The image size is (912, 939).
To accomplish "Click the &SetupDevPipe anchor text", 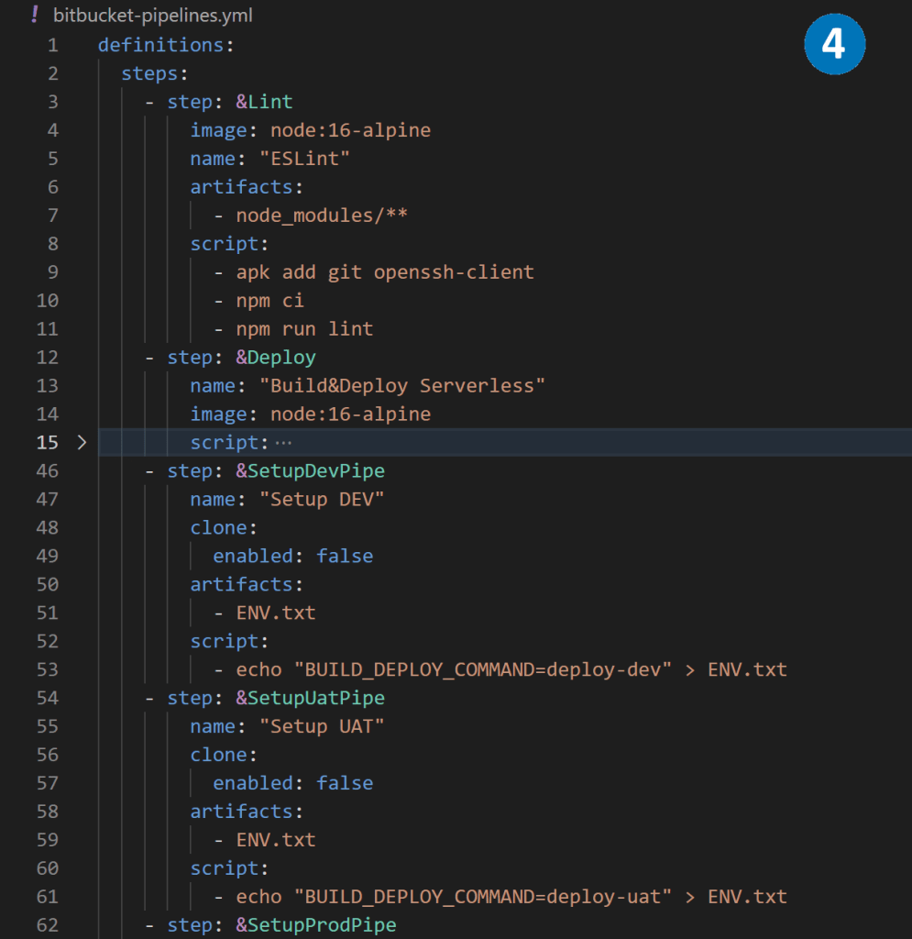I will [310, 471].
